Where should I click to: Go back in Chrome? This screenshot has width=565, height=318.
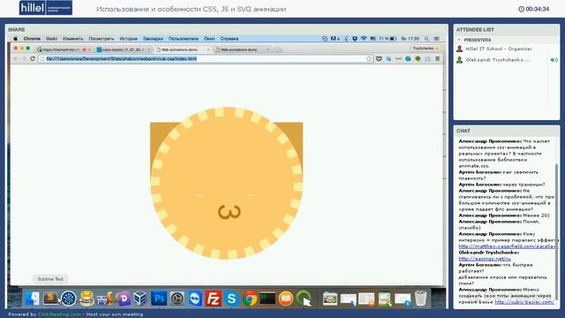pos(15,59)
